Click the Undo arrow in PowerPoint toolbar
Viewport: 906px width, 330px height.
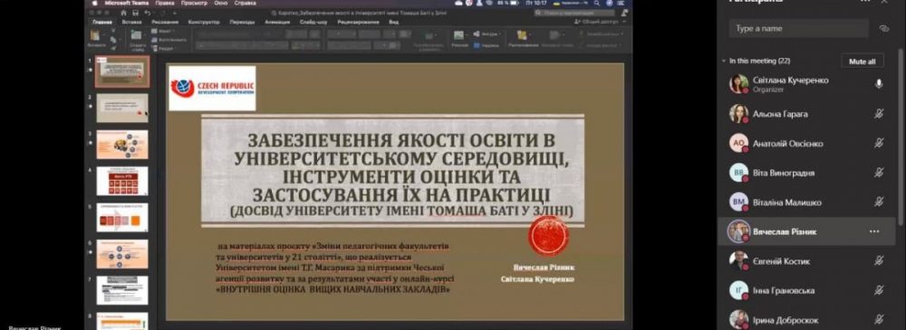(148, 13)
